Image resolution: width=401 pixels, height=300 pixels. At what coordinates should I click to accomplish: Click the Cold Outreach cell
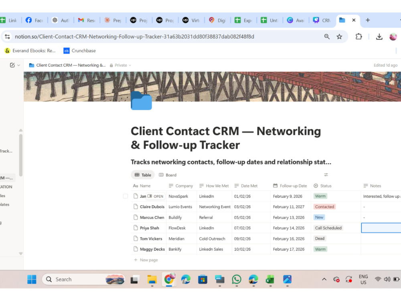pos(214,238)
